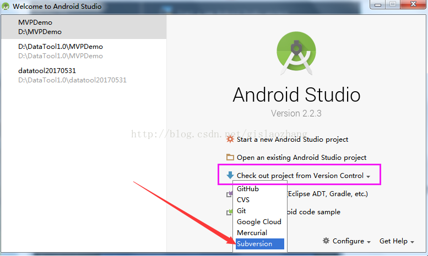Minimize the Android Studio welcome window
428x256 pixels.
(378, 4)
